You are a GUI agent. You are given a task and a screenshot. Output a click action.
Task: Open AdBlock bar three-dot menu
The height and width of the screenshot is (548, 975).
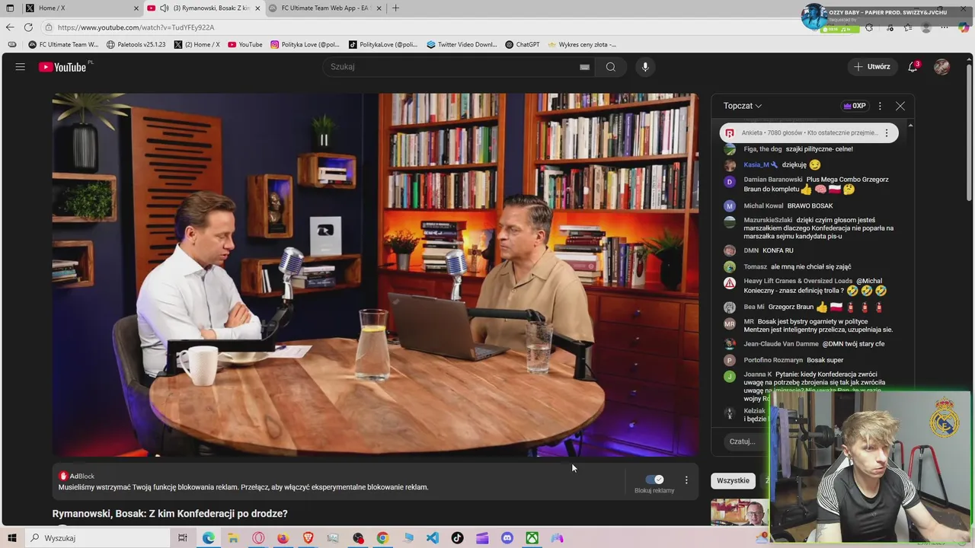tap(686, 480)
